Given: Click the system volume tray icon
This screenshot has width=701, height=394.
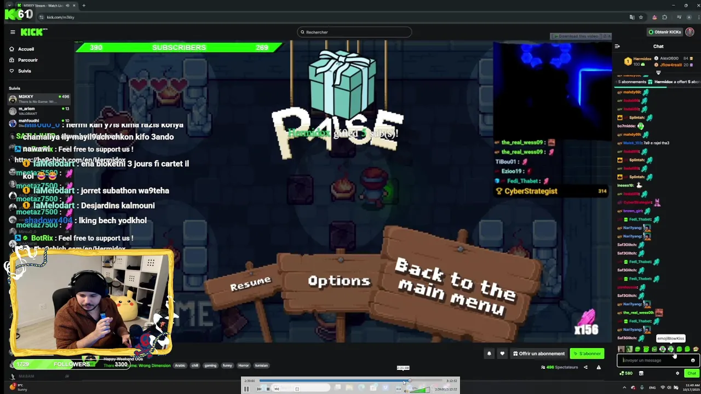Looking at the screenshot, I should tap(669, 387).
